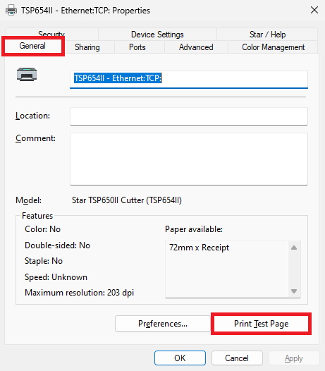Click the Speed: Unknown text
Viewport: 325px width, 371px height.
(x=56, y=277)
